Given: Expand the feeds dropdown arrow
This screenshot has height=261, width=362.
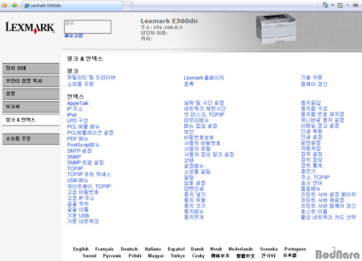Looking at the screenshot, I should (348, 5).
